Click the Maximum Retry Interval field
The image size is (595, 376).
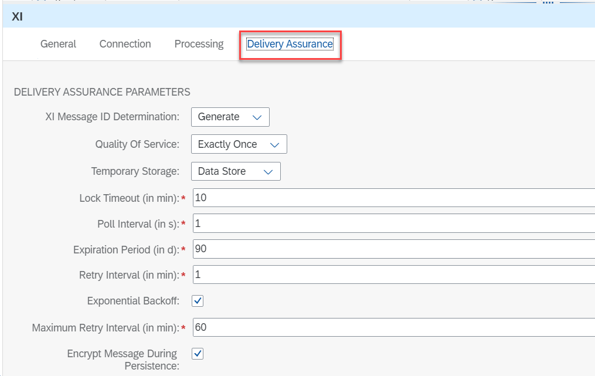[x=393, y=327]
